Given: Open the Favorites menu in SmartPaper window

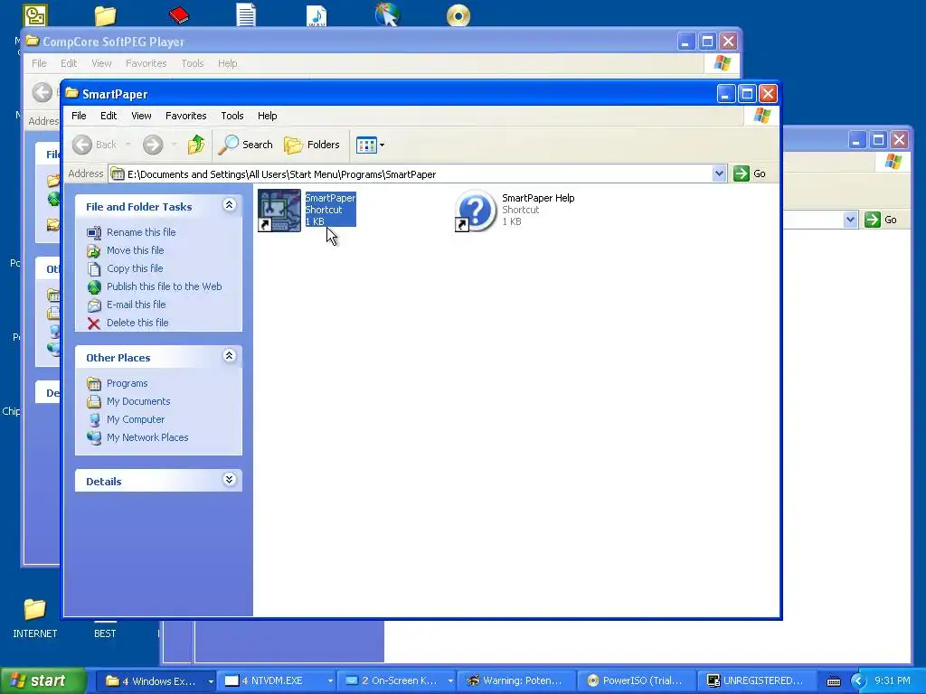Looking at the screenshot, I should click(x=186, y=116).
